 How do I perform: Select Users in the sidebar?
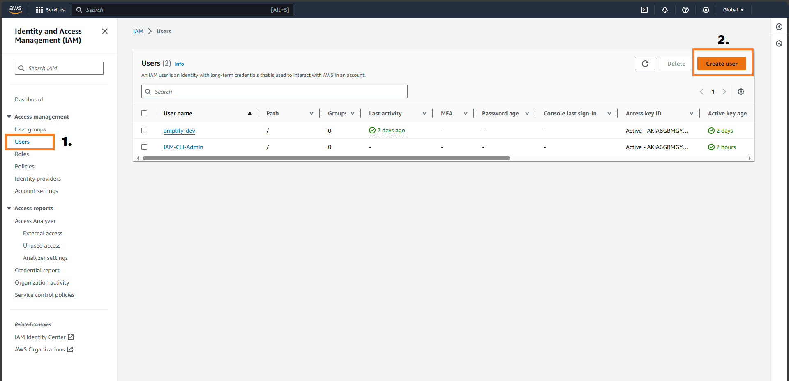coord(22,142)
